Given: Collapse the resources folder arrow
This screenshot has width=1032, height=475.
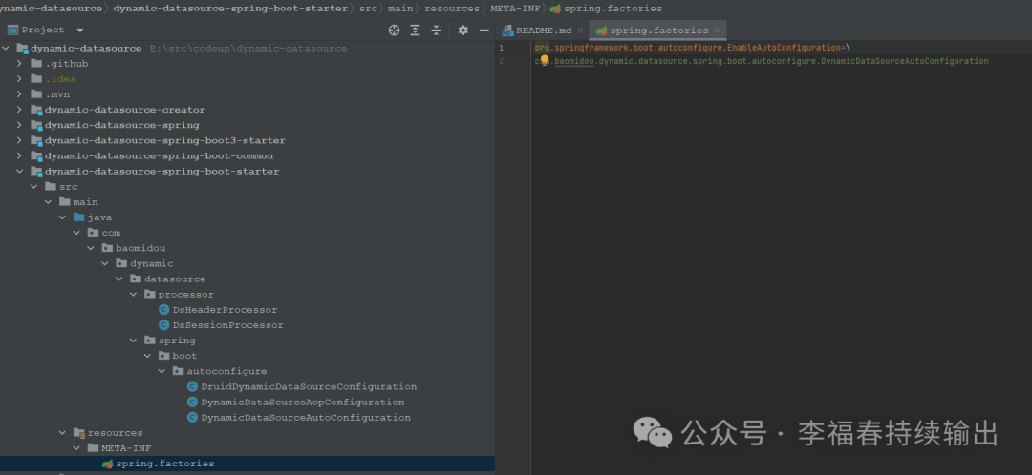Looking at the screenshot, I should click(x=62, y=433).
